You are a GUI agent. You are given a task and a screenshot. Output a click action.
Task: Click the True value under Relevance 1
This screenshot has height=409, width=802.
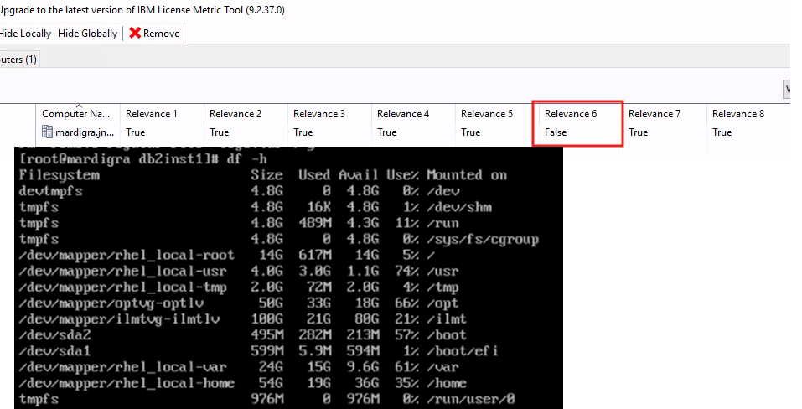tap(136, 132)
